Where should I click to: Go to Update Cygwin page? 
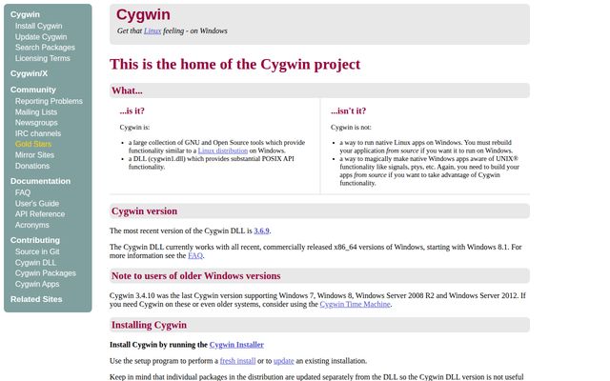(x=41, y=37)
